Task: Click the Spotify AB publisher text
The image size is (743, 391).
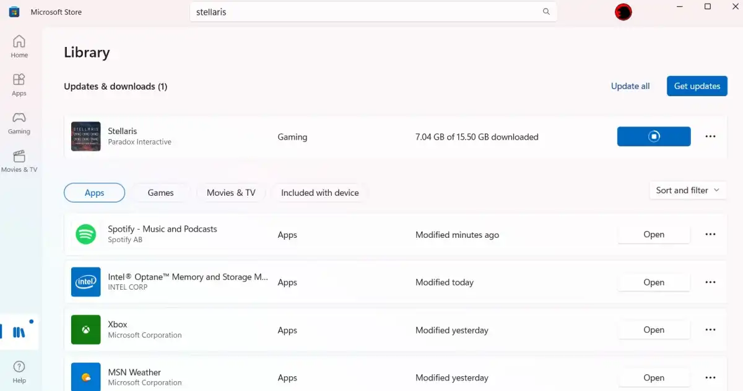Action: 125,240
